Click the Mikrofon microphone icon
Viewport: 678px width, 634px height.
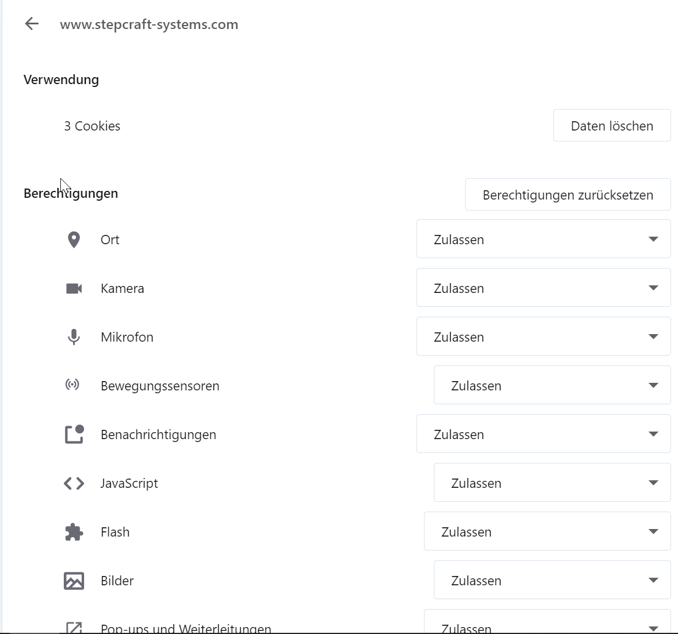(x=74, y=337)
